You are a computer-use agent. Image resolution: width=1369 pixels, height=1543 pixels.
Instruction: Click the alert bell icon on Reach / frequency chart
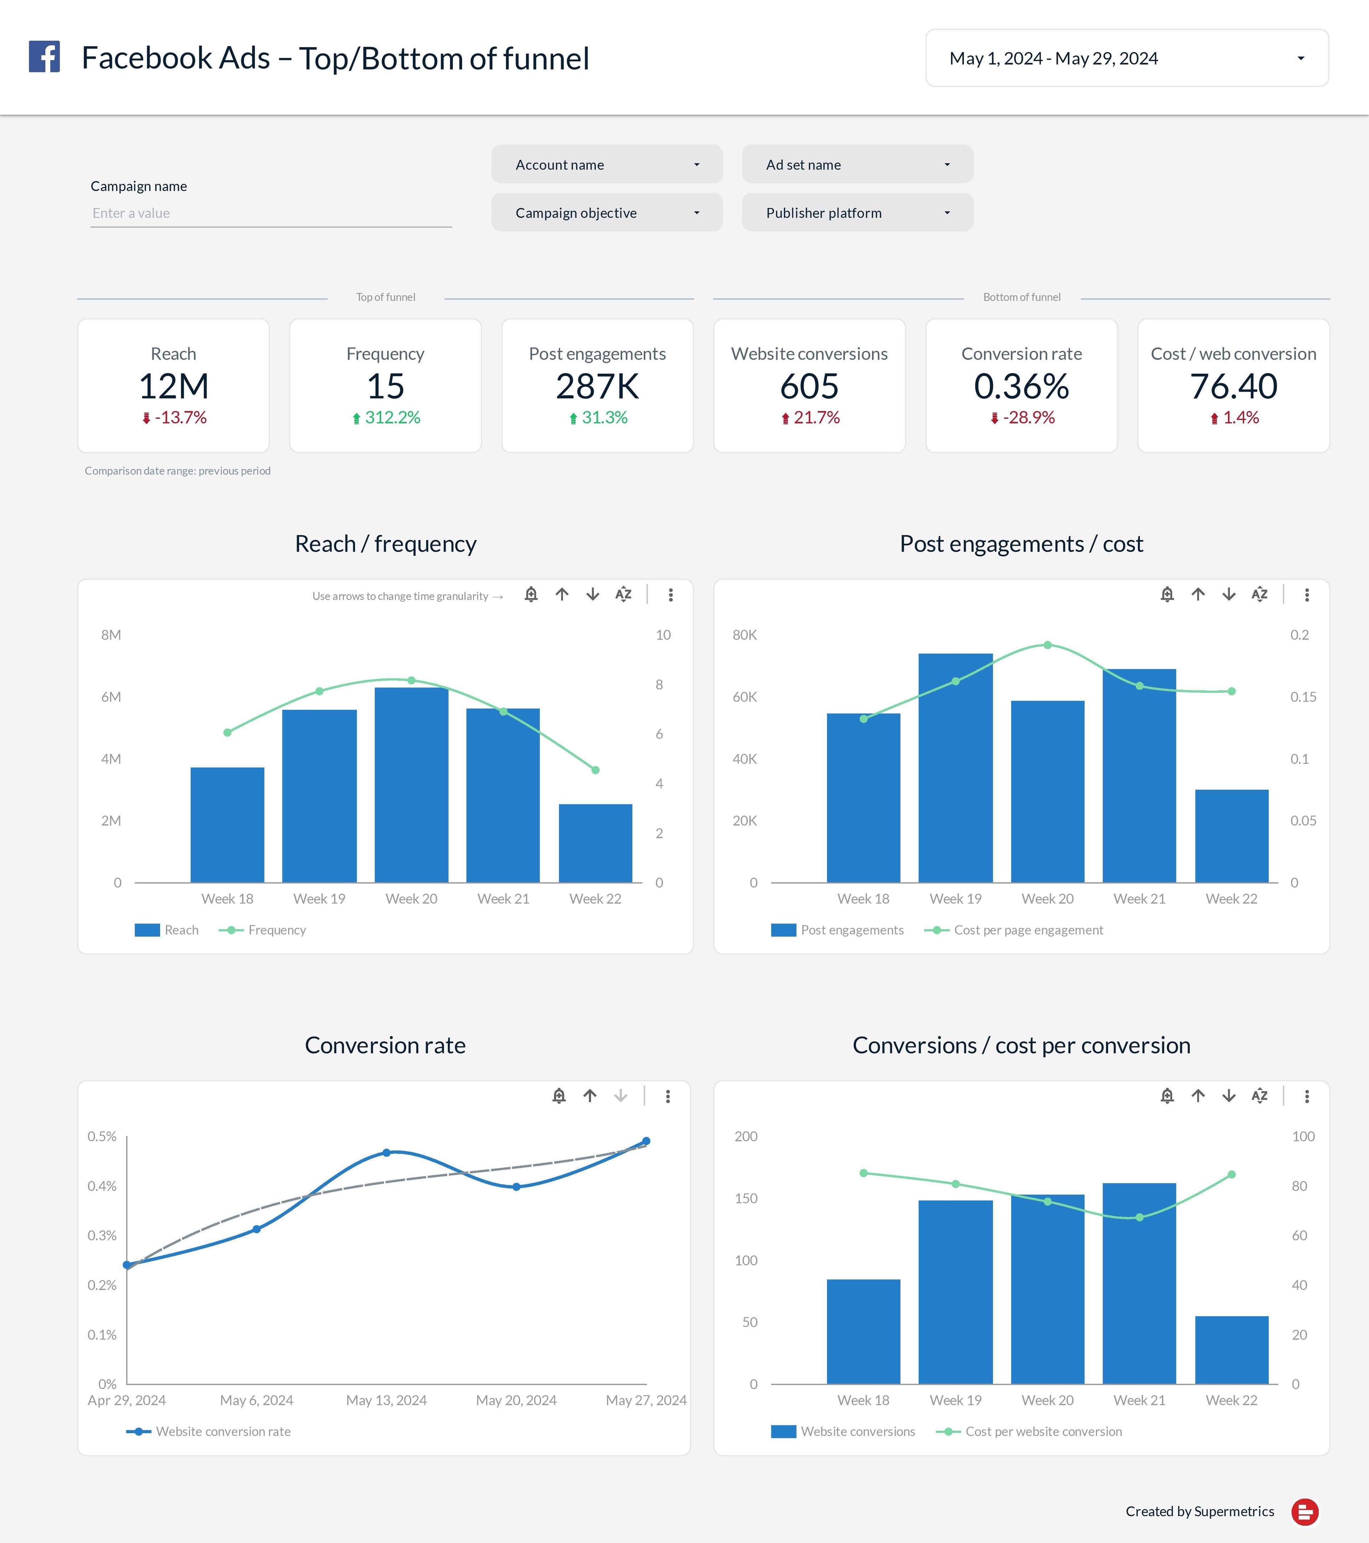pos(531,595)
